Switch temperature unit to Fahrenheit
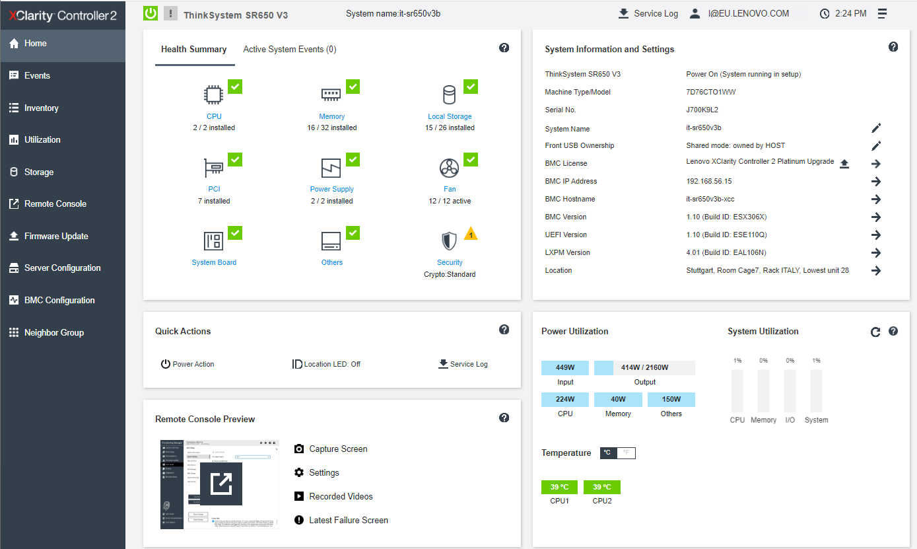Viewport: 917px width, 549px height. point(626,453)
